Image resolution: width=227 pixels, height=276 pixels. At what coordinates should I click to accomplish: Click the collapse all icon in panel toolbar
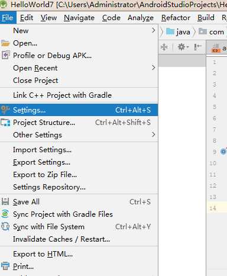point(164,47)
